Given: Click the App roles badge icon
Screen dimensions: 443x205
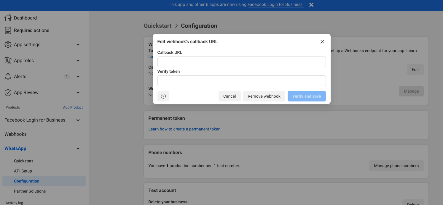Looking at the screenshot, I should [8, 61].
